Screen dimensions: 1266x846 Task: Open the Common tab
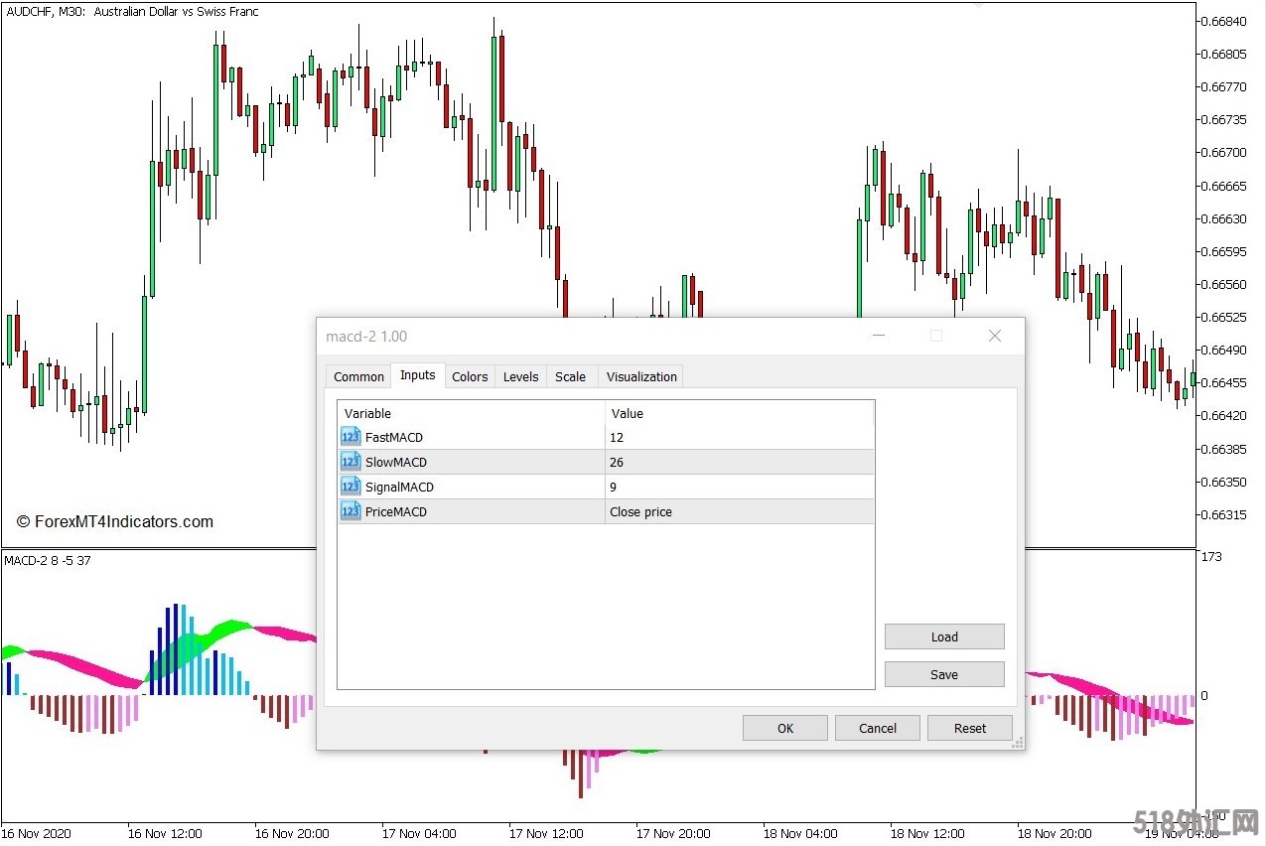pos(358,376)
